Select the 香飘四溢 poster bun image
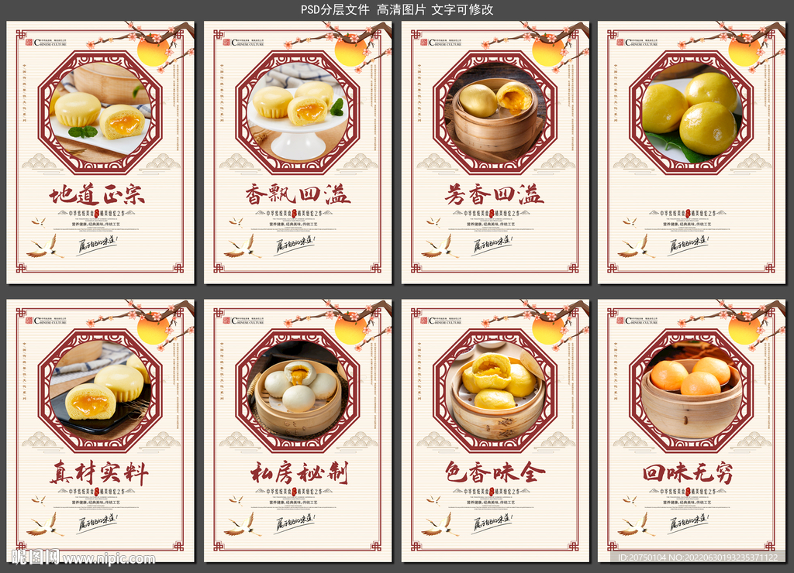 (x=298, y=113)
